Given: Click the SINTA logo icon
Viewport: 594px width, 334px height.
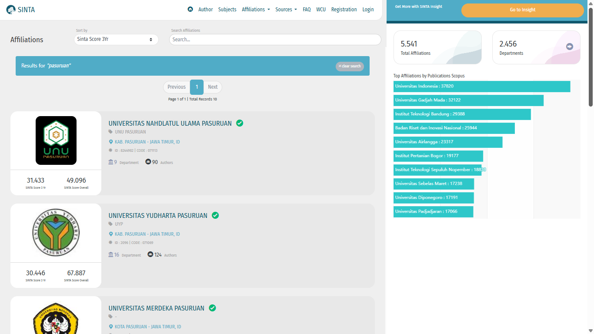Looking at the screenshot, I should [x=11, y=9].
